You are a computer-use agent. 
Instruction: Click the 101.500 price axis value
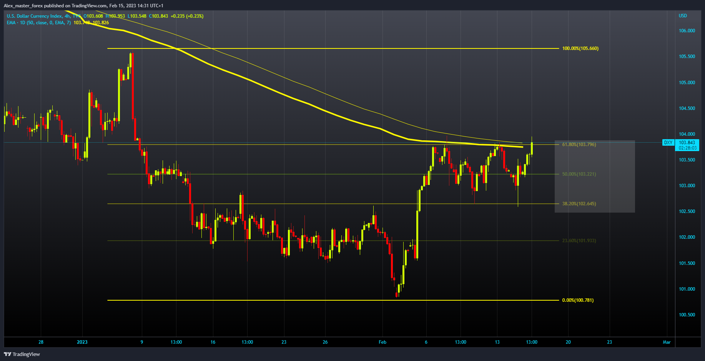[687, 263]
